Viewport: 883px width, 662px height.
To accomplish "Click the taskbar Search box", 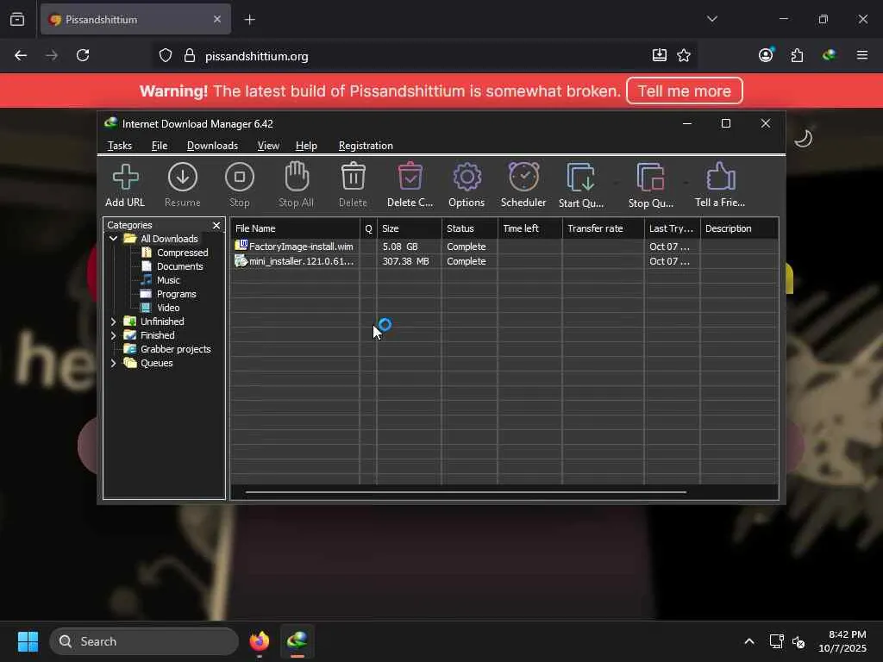I will tap(144, 641).
